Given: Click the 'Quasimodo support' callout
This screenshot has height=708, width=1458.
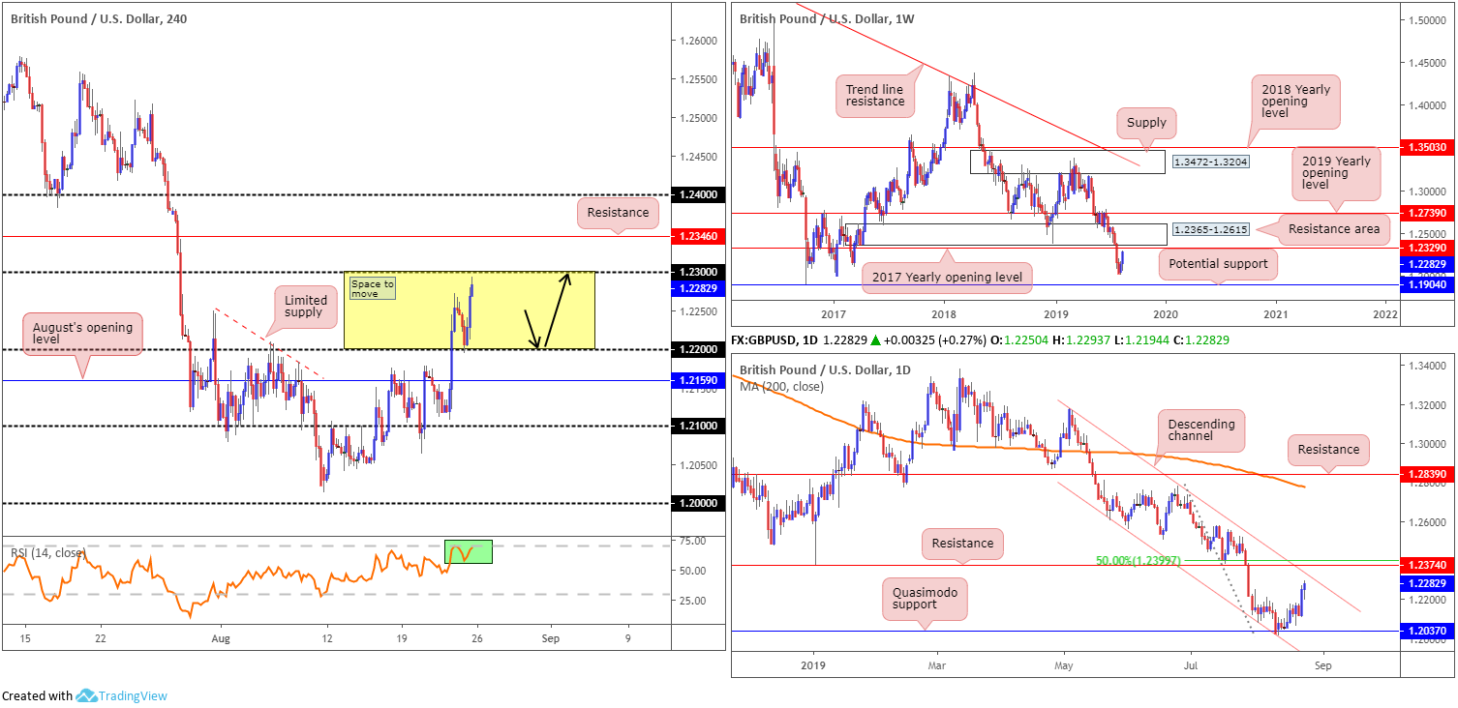Looking at the screenshot, I should (x=924, y=599).
